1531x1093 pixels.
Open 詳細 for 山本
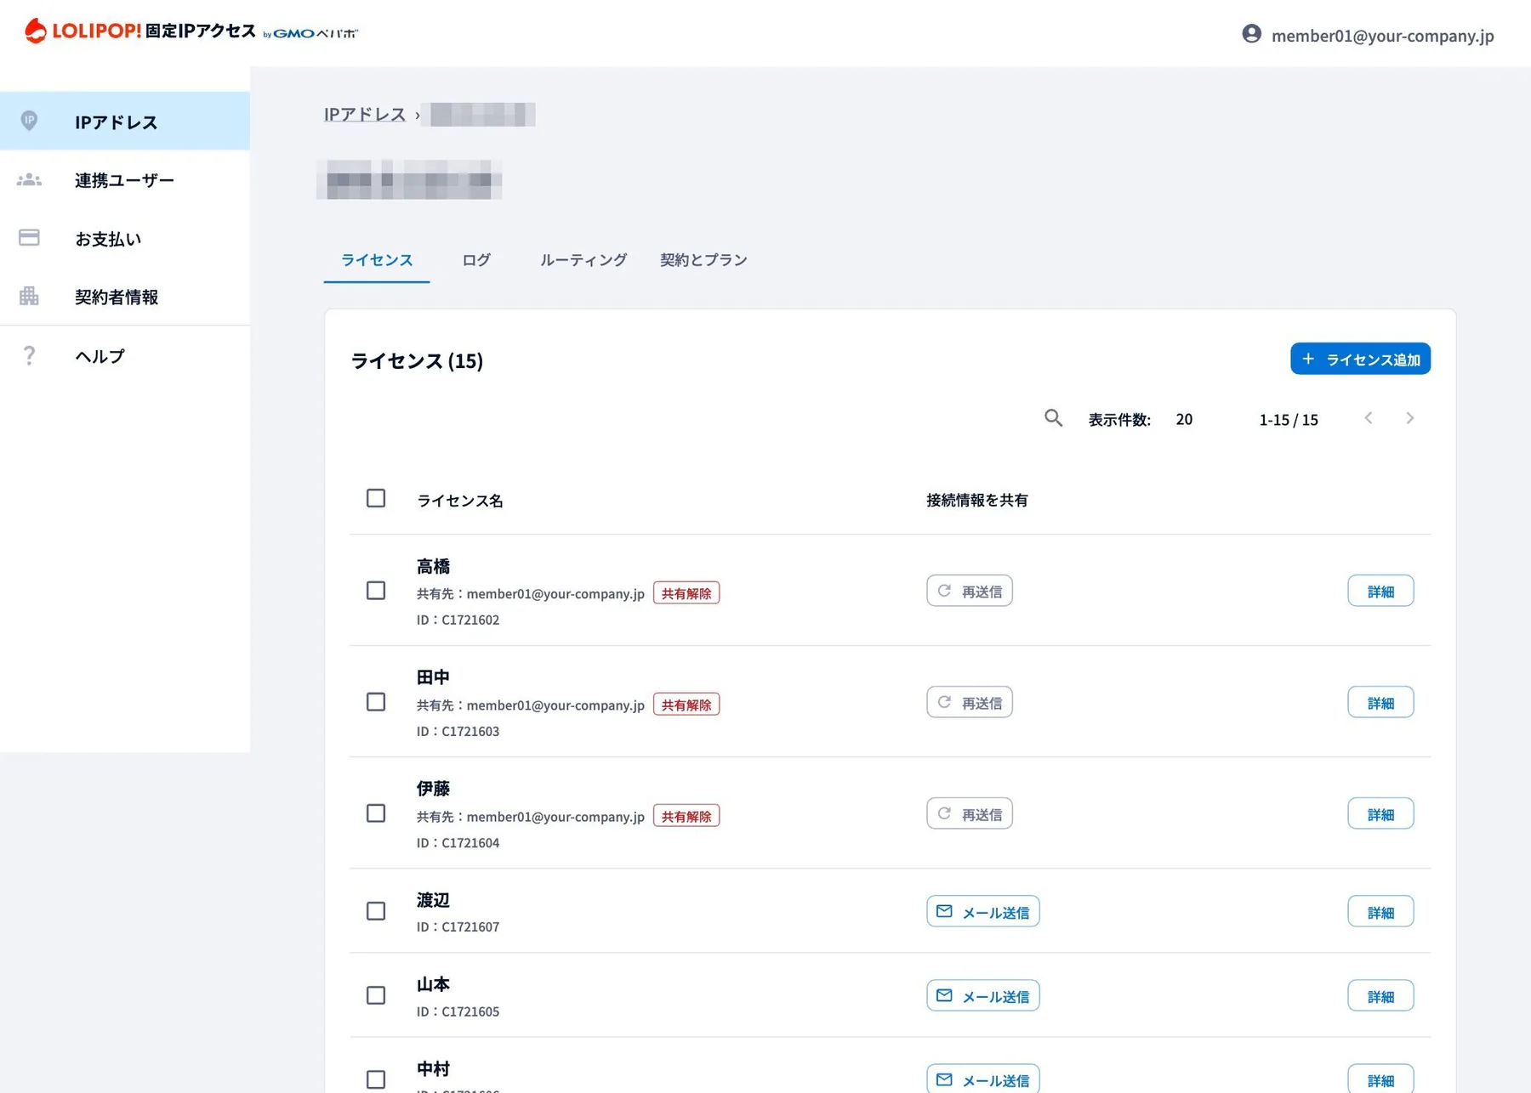(1380, 995)
